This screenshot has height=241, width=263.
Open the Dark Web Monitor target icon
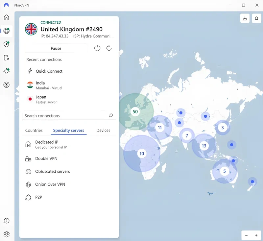[6, 85]
